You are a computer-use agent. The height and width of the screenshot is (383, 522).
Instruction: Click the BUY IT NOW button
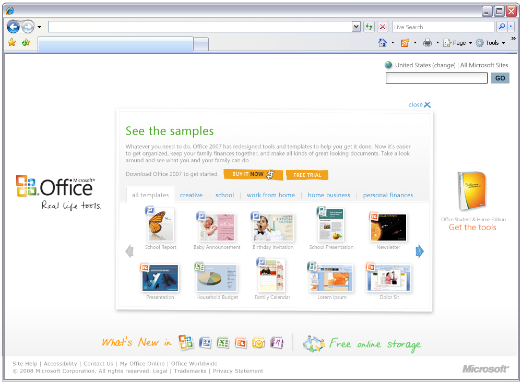[253, 174]
